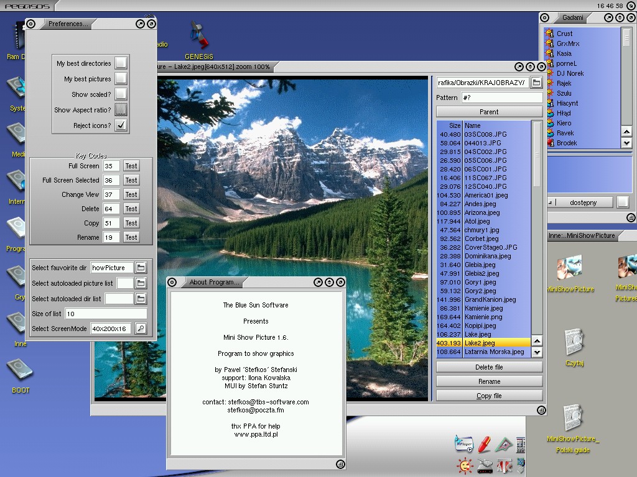The image size is (637, 477).
Task: Select Latarnia Morska.jpeg file
Action: pyautogui.click(x=483, y=352)
